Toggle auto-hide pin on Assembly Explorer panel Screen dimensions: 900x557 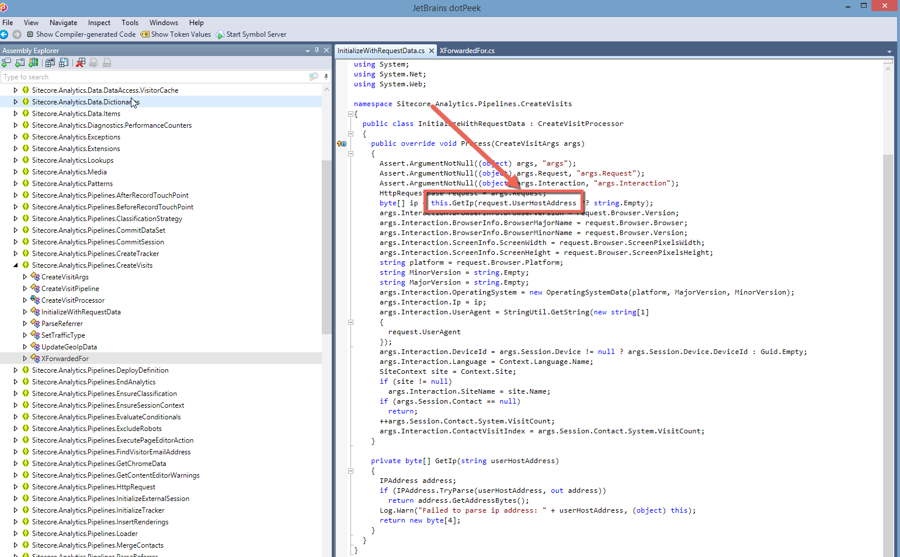pos(317,50)
